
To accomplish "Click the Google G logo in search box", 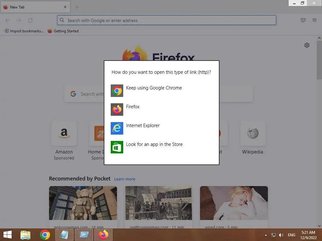I will click(x=73, y=94).
